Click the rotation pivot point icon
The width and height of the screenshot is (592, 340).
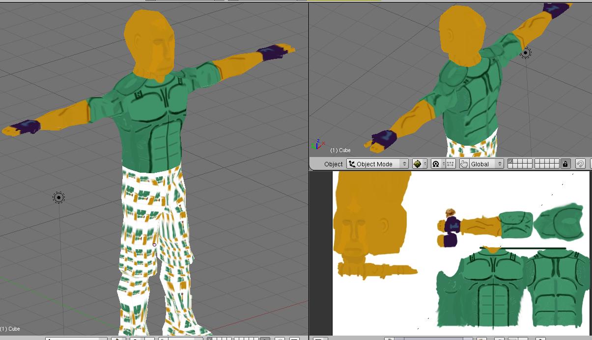click(435, 164)
